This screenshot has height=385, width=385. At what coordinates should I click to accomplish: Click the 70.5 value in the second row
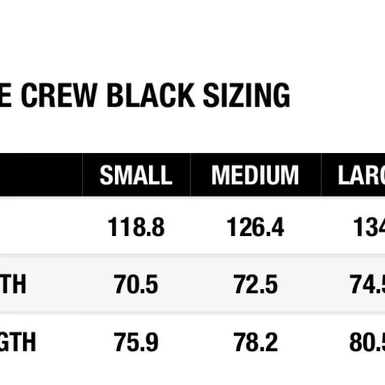click(136, 284)
